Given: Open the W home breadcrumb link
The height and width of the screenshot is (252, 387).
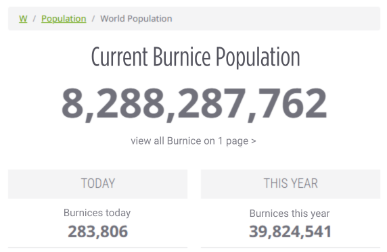Looking at the screenshot, I should [23, 19].
